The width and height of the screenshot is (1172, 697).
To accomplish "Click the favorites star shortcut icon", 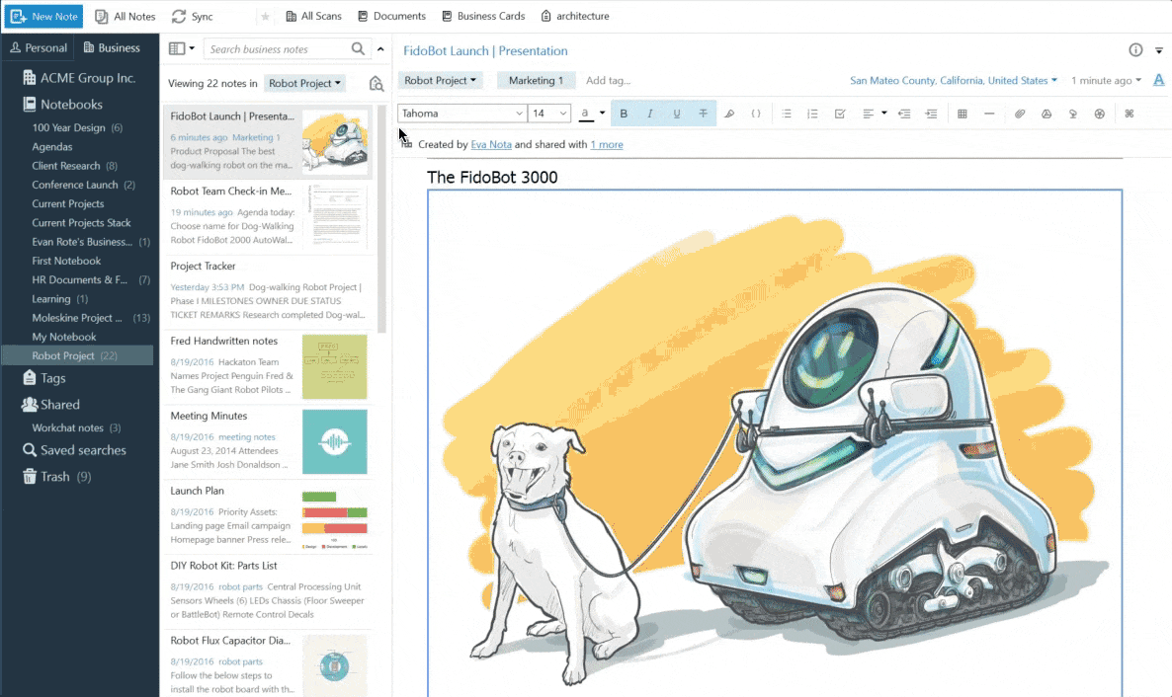I will point(265,17).
